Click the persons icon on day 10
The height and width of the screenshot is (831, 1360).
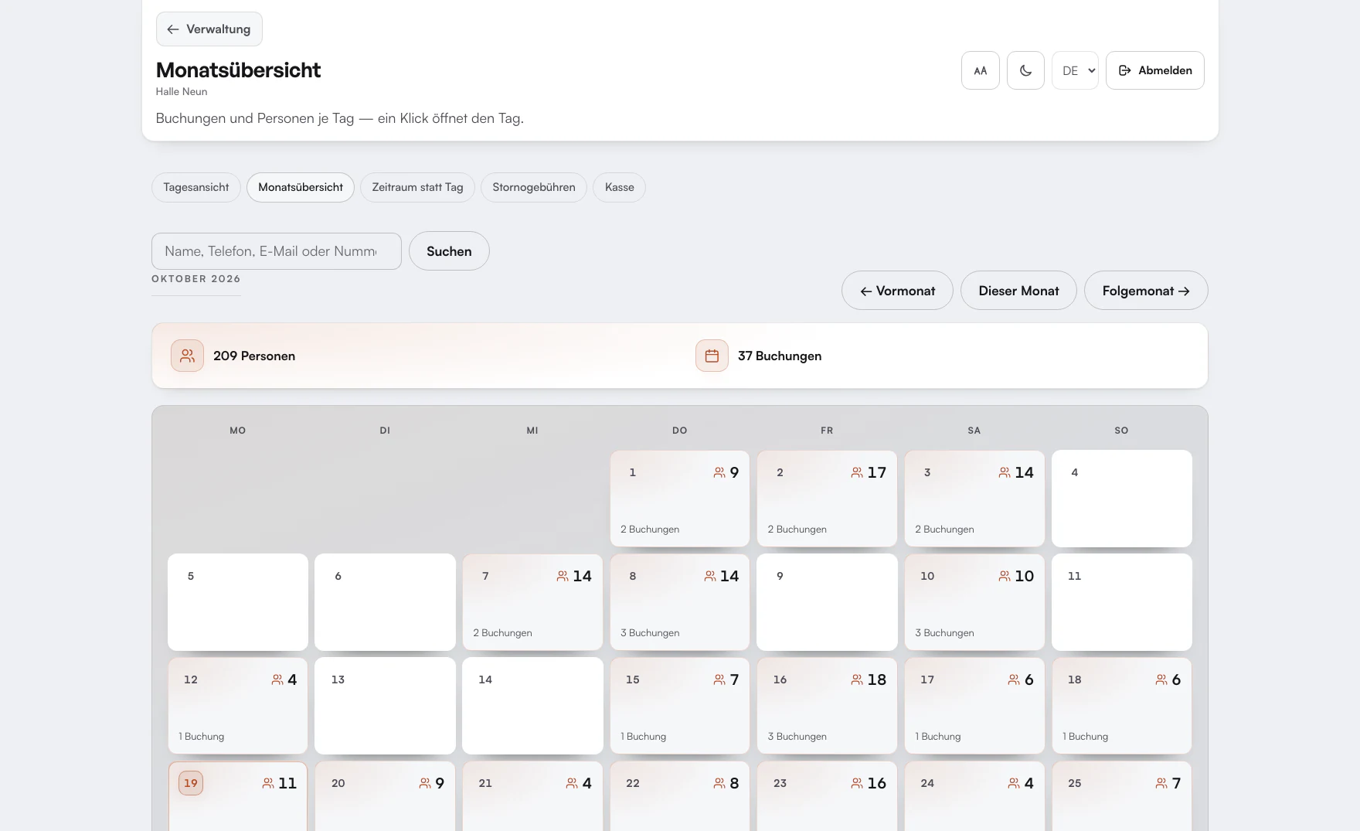1005,576
